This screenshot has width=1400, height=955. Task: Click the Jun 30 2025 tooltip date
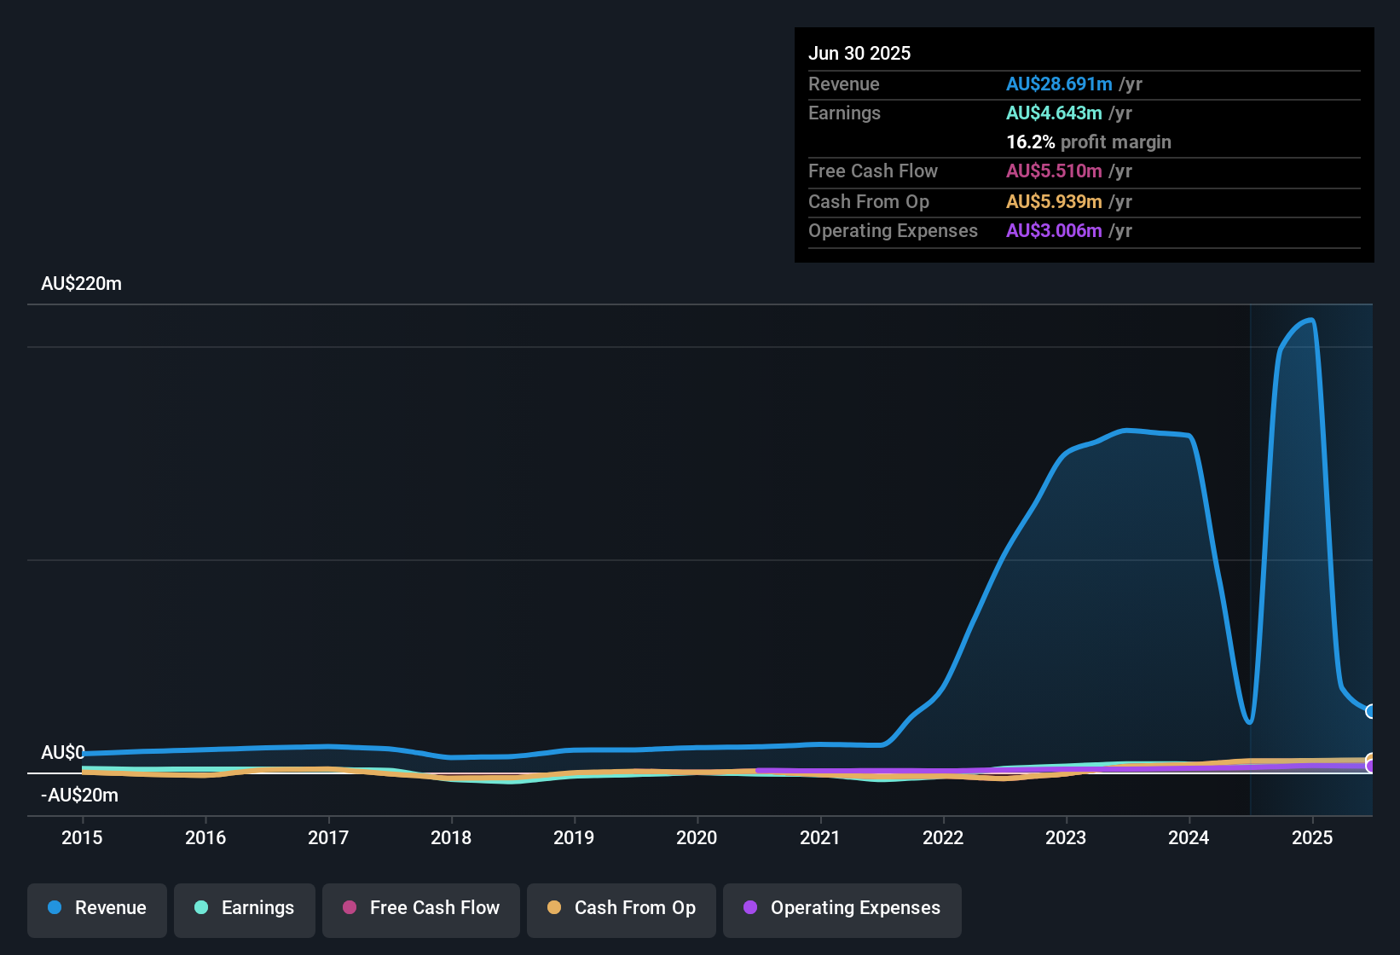(859, 53)
